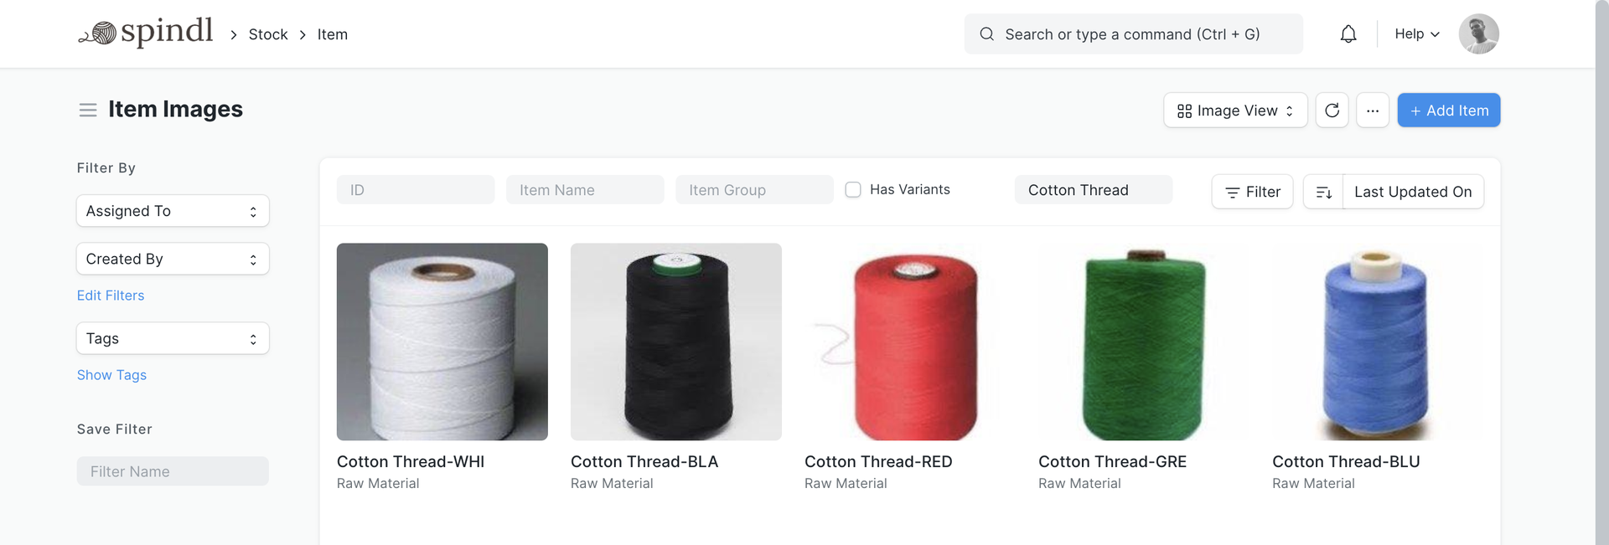
Task: Open the user profile avatar
Action: click(x=1478, y=34)
